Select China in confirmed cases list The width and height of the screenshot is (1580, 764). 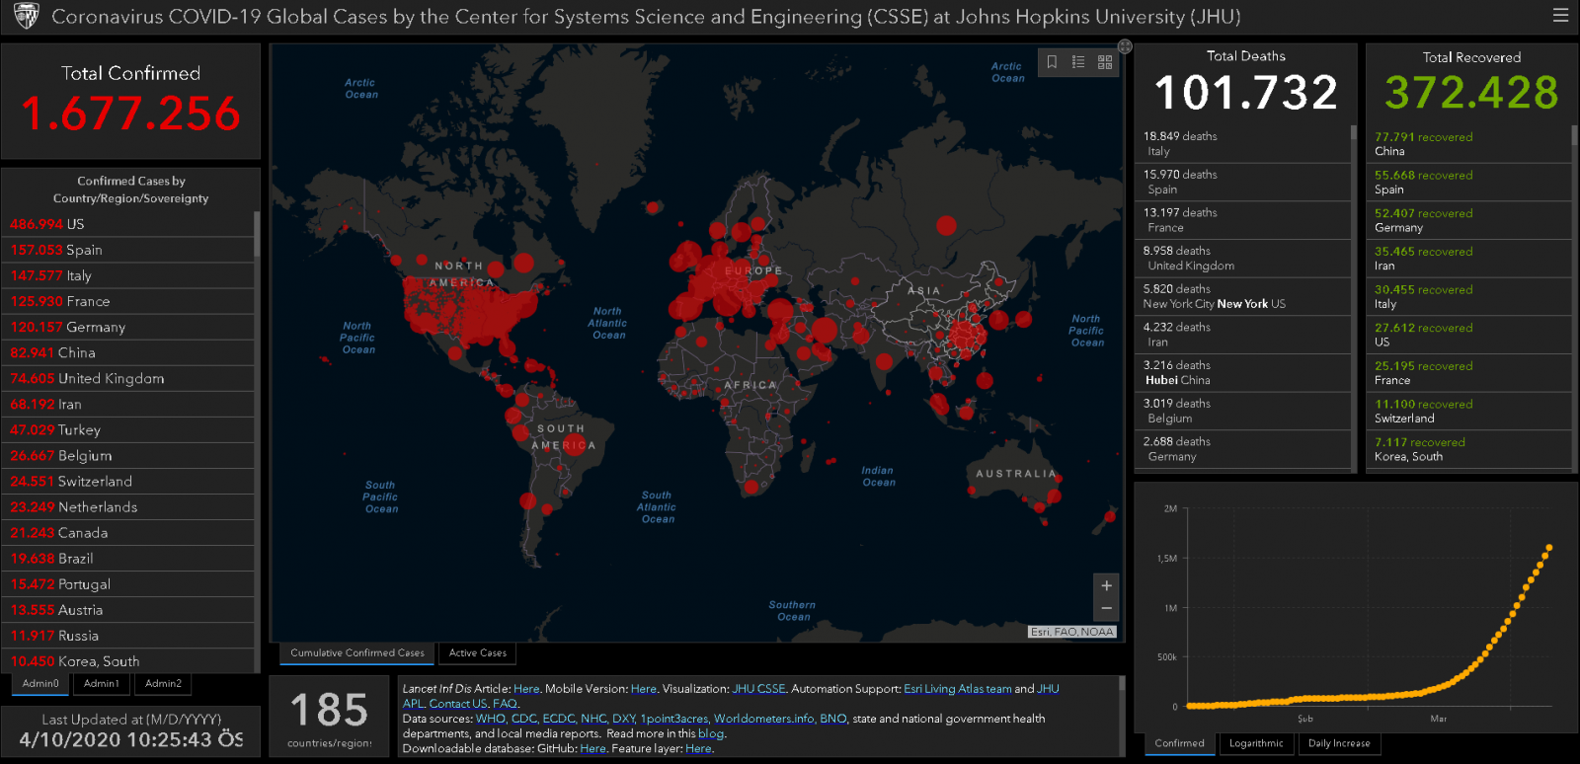pos(128,352)
